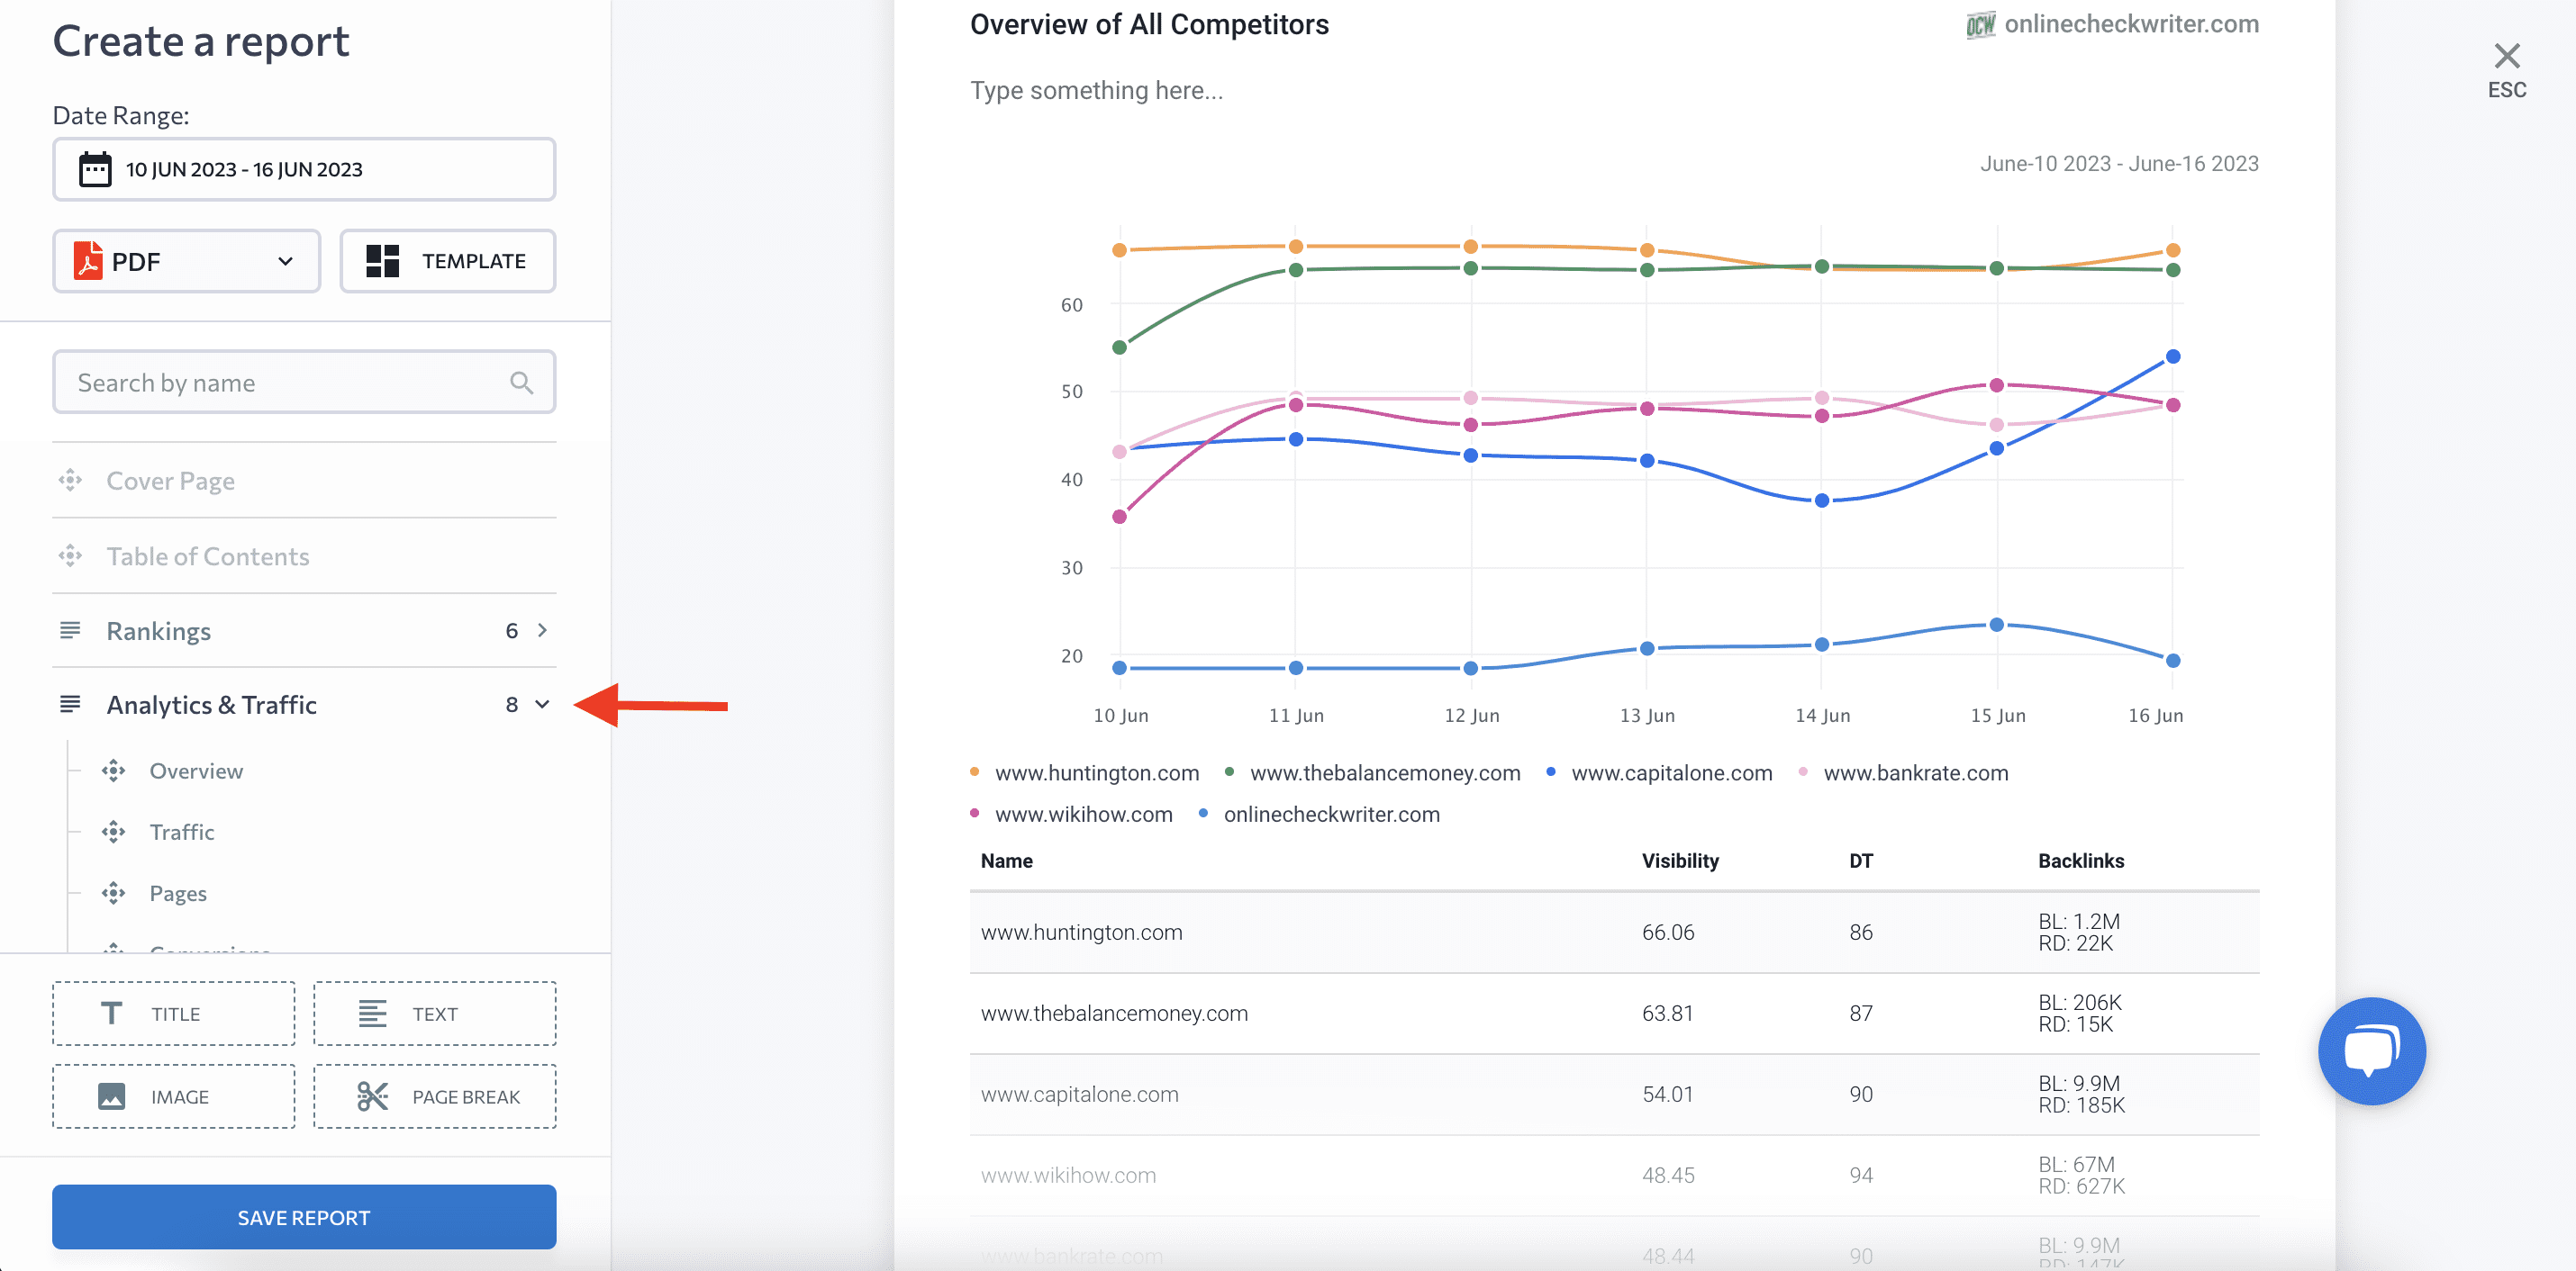Grab the Table of Contents move handle
This screenshot has width=2576, height=1271.
coord(70,555)
